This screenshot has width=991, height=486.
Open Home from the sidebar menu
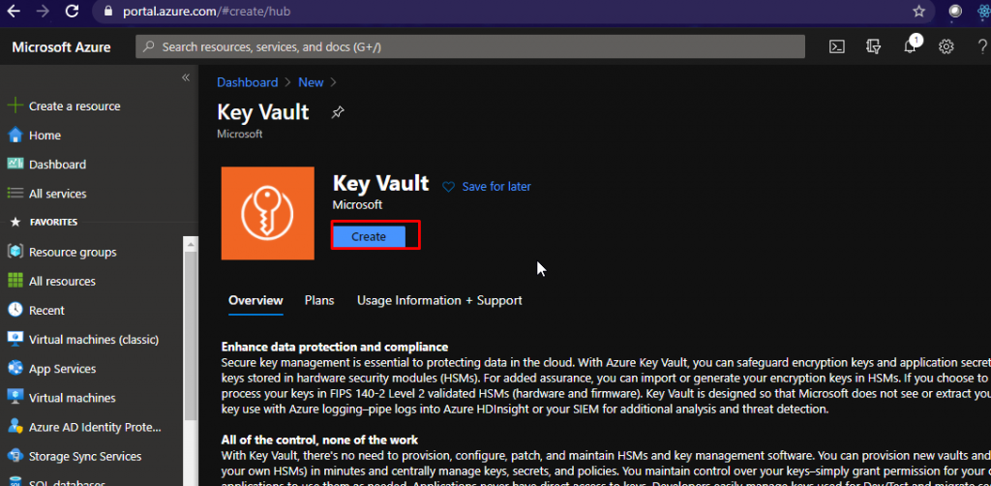point(45,136)
